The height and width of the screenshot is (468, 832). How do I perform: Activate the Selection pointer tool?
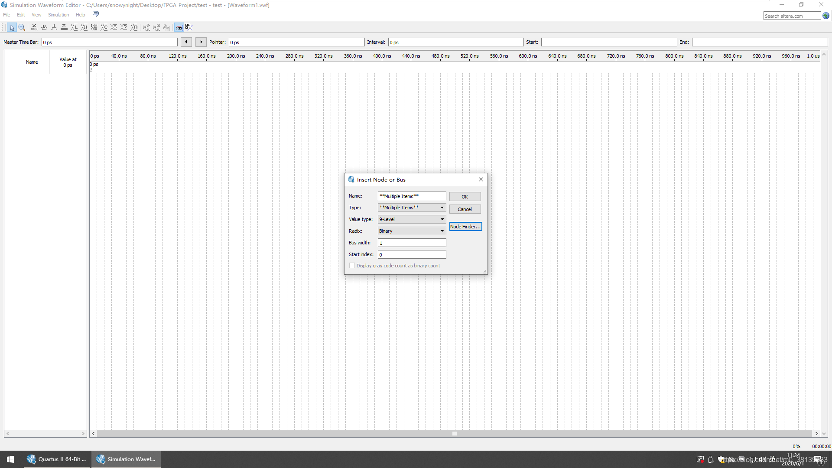(x=12, y=27)
